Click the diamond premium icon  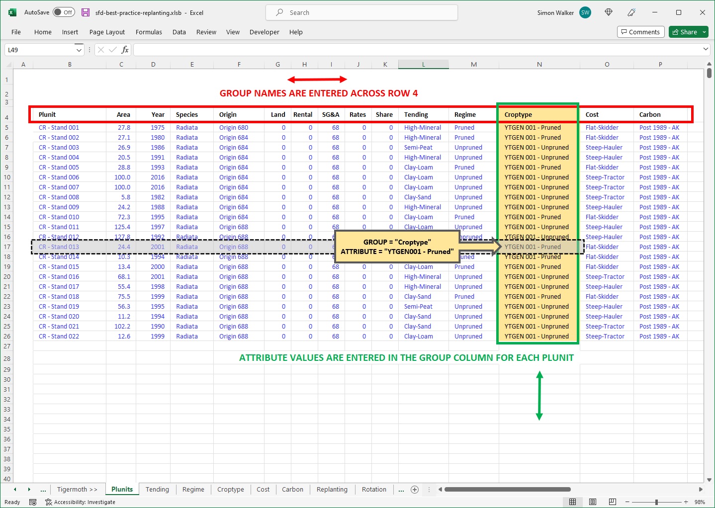coord(609,12)
